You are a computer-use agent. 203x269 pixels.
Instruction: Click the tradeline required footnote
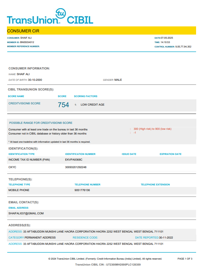tap(49, 142)
